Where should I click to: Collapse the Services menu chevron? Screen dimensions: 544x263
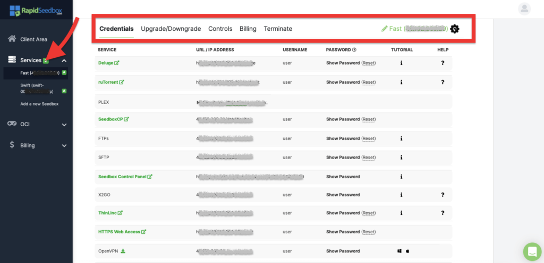tap(64, 60)
